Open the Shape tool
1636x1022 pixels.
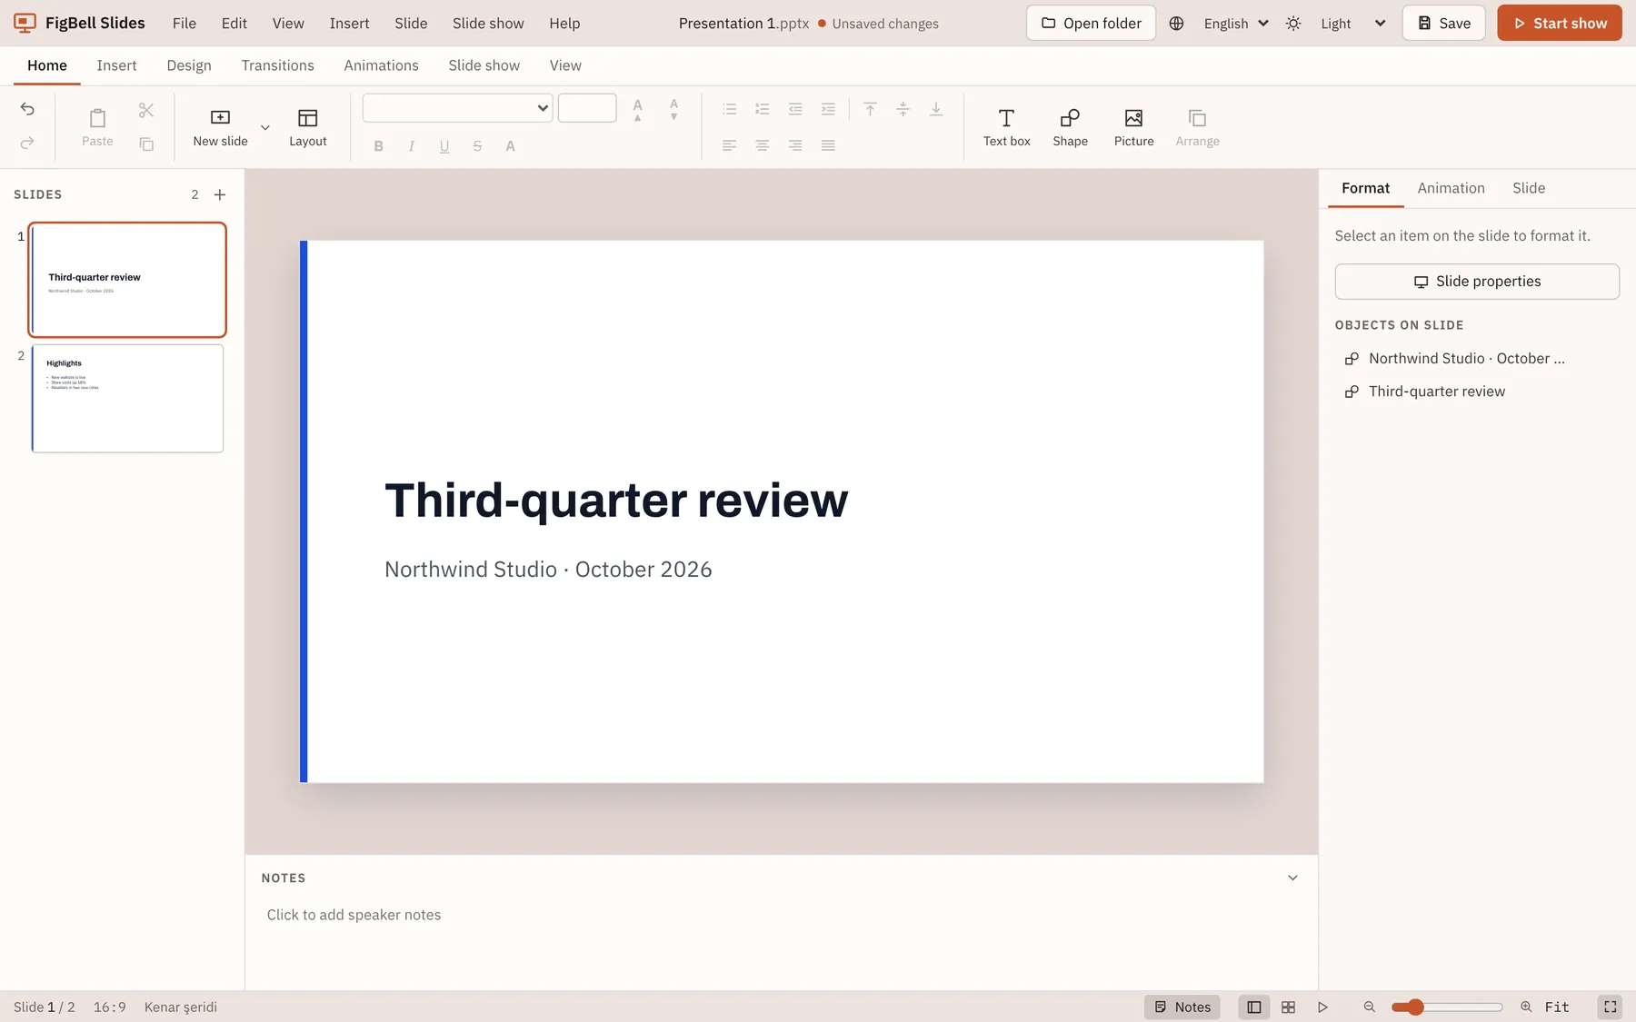tap(1070, 127)
